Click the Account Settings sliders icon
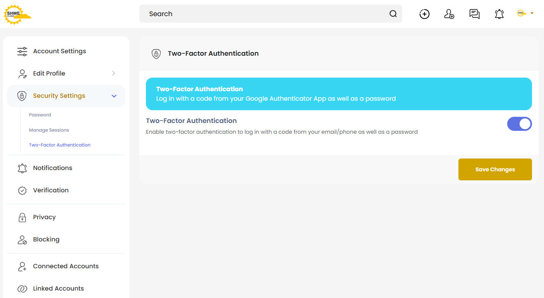This screenshot has height=298, width=544. [x=22, y=51]
